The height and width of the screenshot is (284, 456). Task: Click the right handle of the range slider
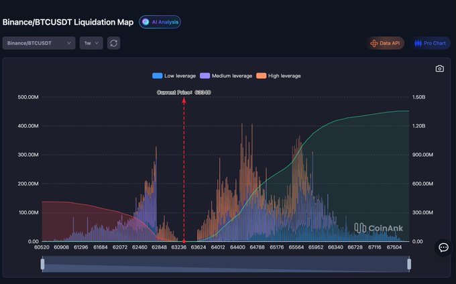pos(409,264)
